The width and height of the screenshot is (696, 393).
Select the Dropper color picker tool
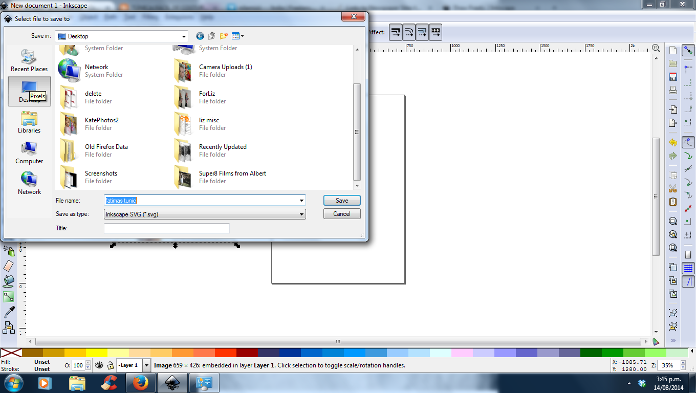click(9, 312)
